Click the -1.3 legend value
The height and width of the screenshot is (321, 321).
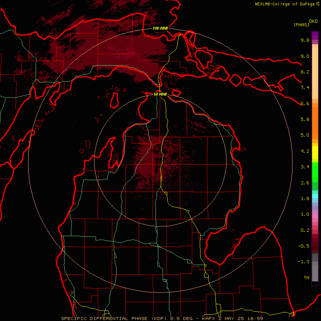click(x=304, y=262)
